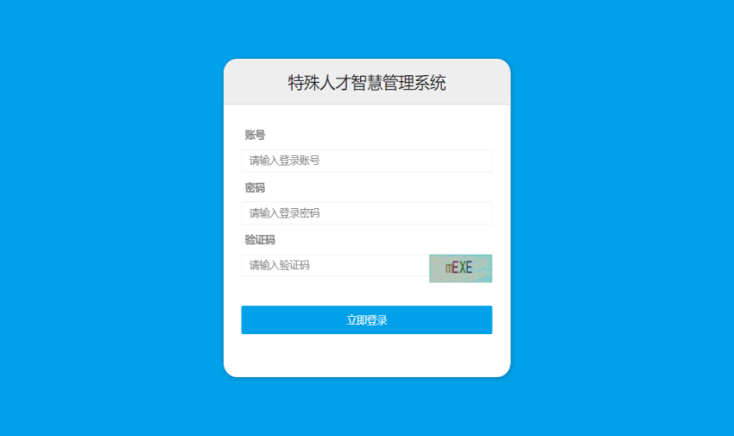Click the placeholder text 请输入登录密码
This screenshot has height=436, width=734.
284,213
